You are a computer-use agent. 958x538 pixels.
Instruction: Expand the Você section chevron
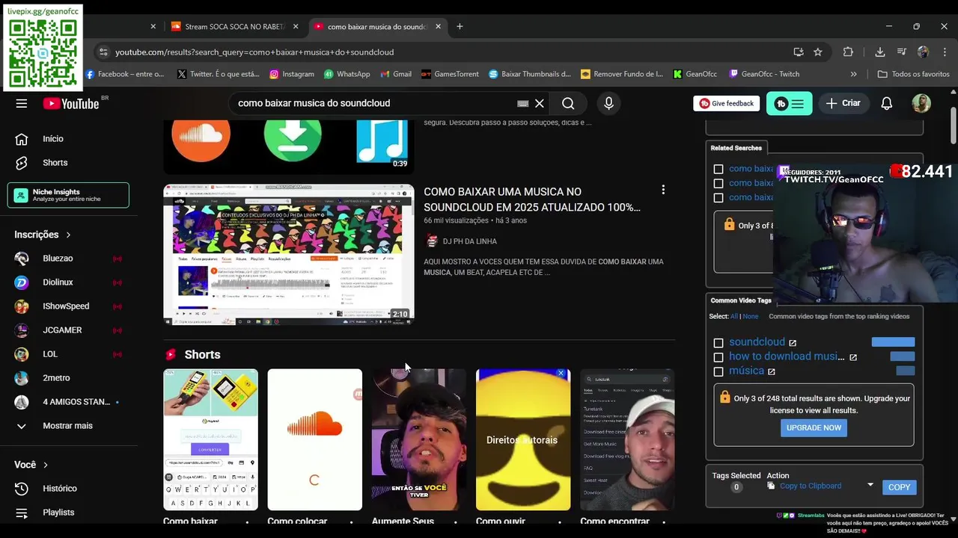45,465
